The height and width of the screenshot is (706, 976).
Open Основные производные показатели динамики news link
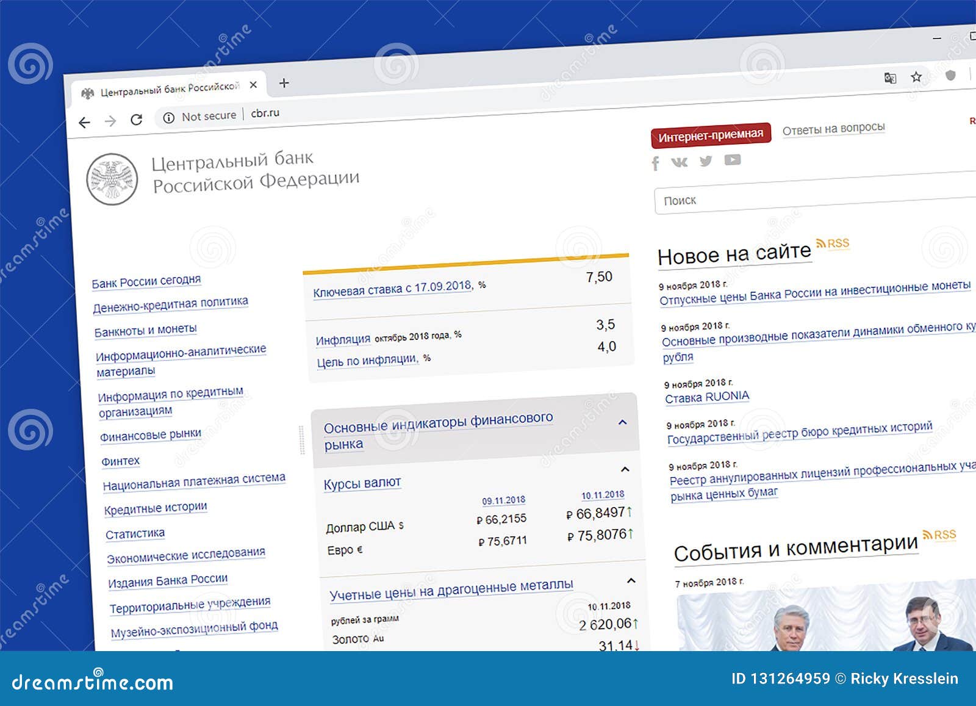pyautogui.click(x=819, y=341)
